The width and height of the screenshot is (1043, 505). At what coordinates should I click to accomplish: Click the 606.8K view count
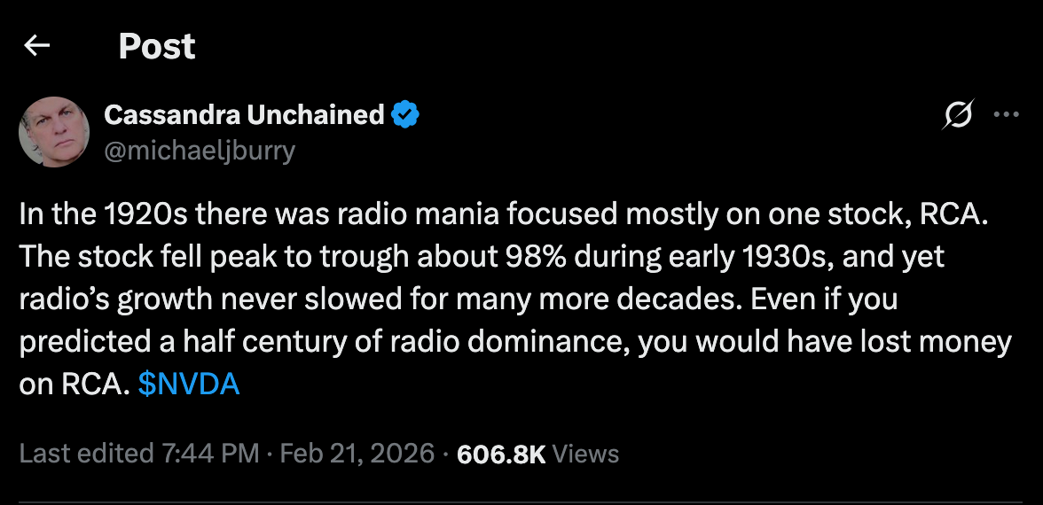coord(500,454)
